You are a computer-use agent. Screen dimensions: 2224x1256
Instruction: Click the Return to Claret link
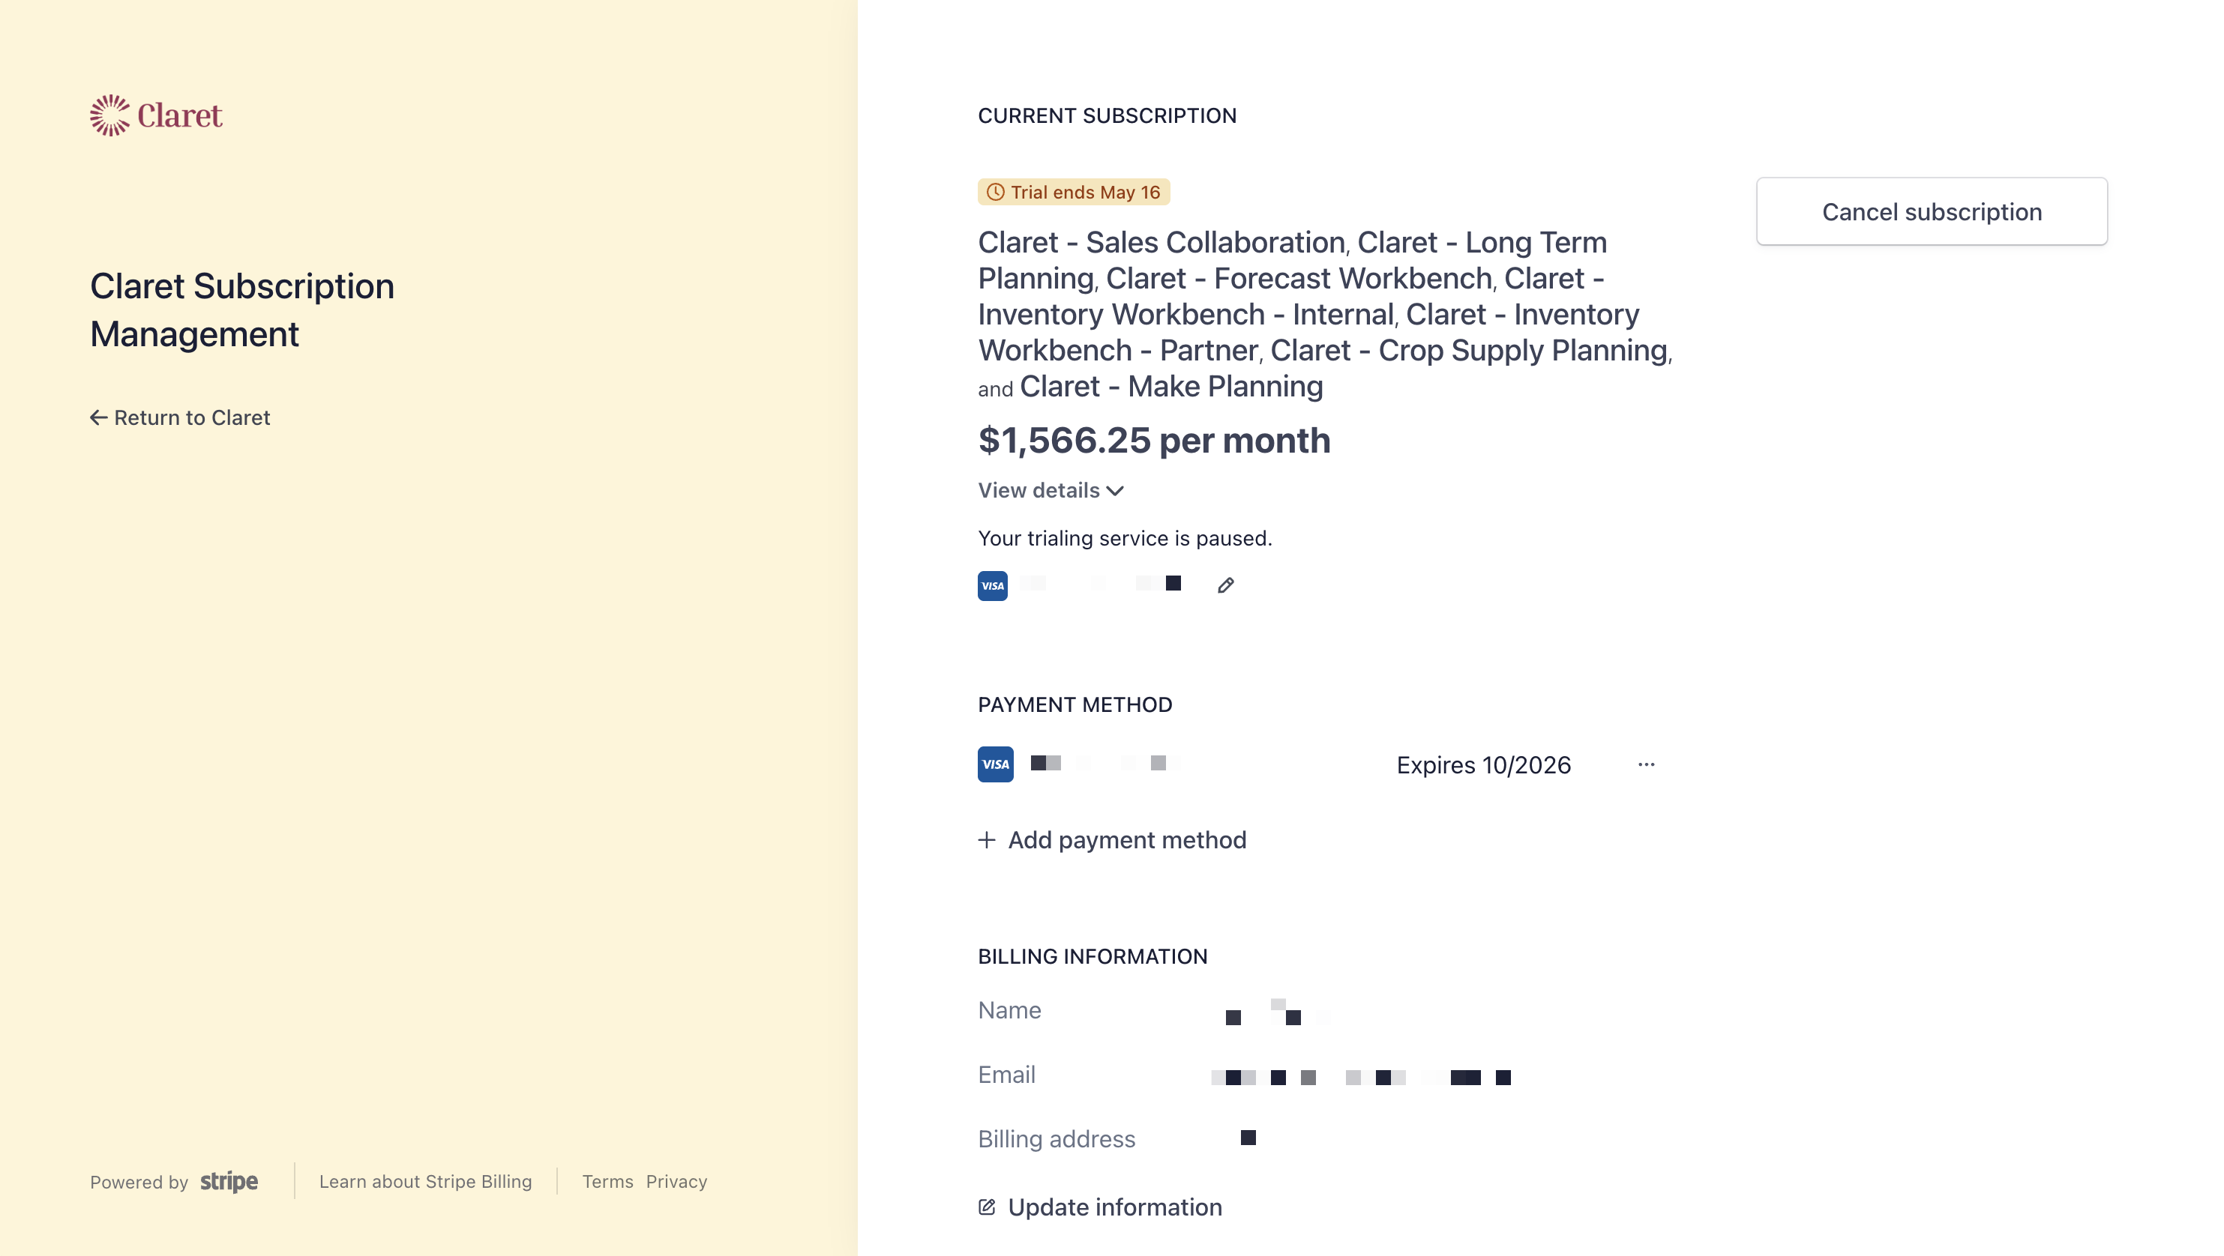[x=192, y=417]
